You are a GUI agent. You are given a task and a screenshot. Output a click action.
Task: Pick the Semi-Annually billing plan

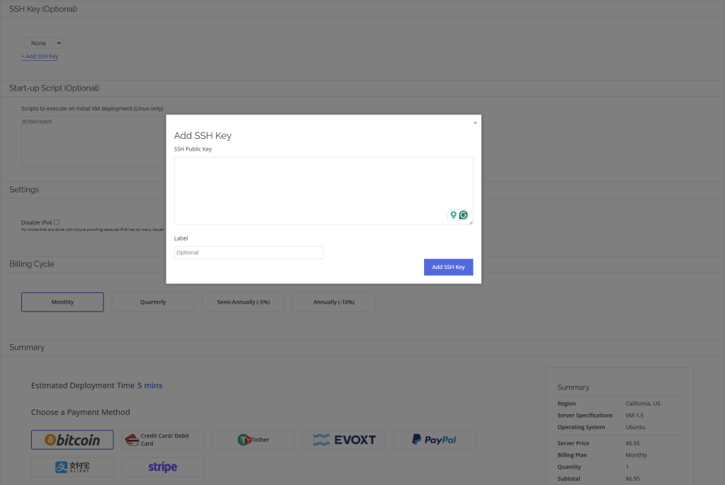pos(243,302)
